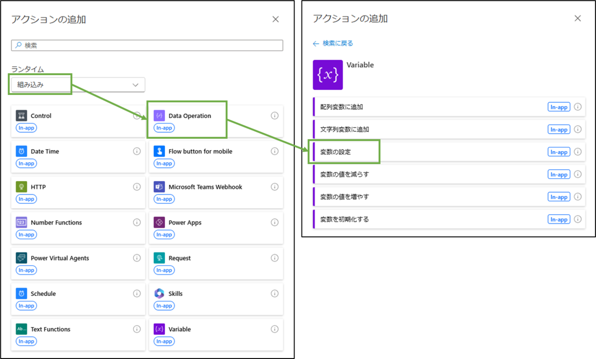Open the ランタイム dropdown showing 組み込み

click(78, 85)
